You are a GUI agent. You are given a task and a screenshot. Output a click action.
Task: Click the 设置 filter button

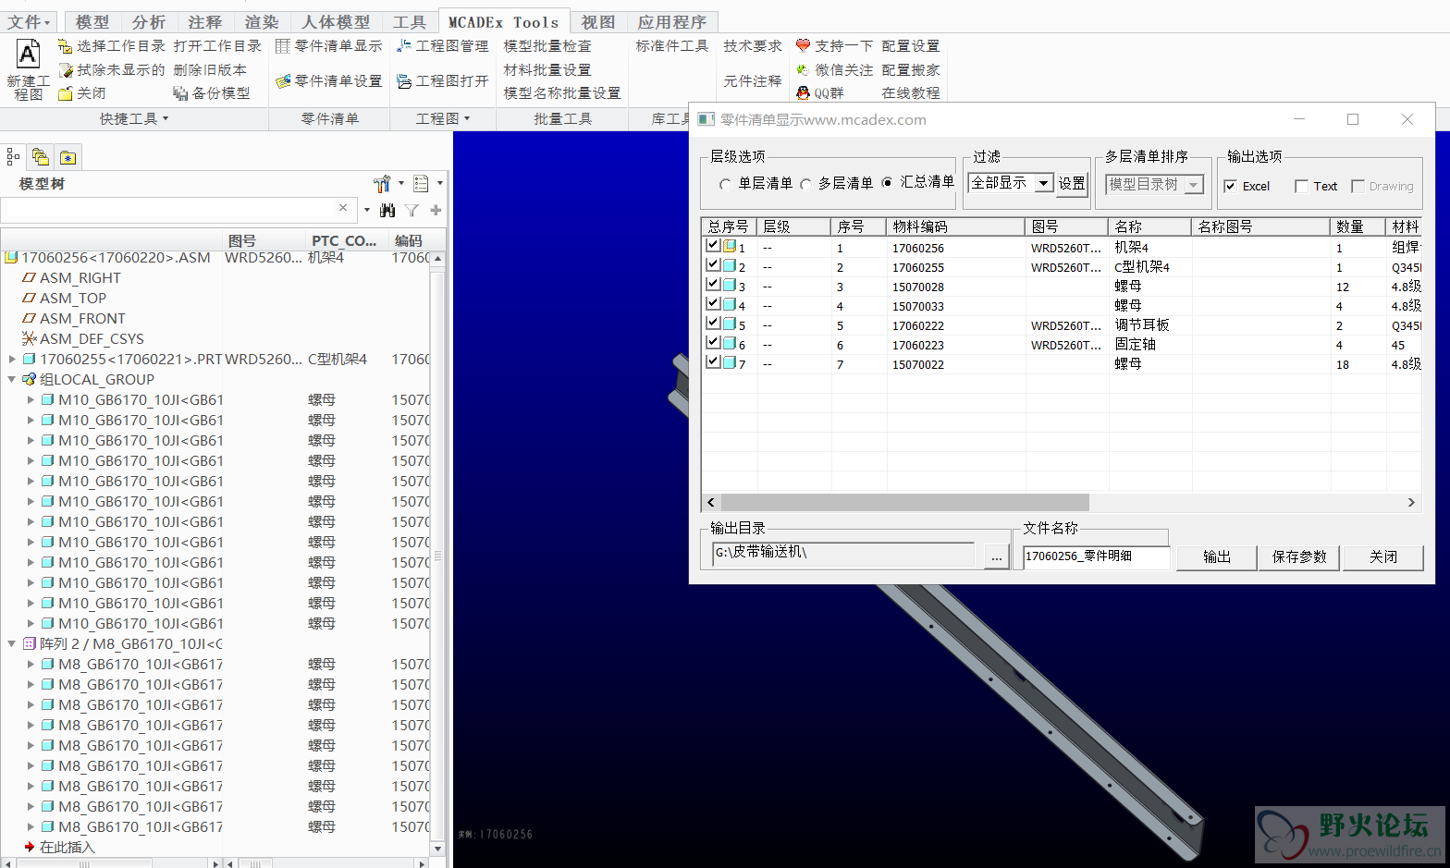pyautogui.click(x=1072, y=183)
